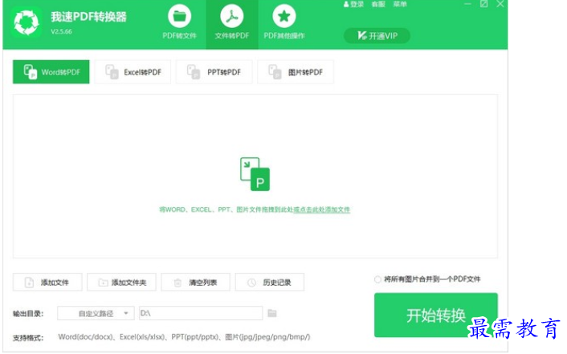The width and height of the screenshot is (567, 354).
Task: Click the 添加文件夹 button
Action: 121,282
